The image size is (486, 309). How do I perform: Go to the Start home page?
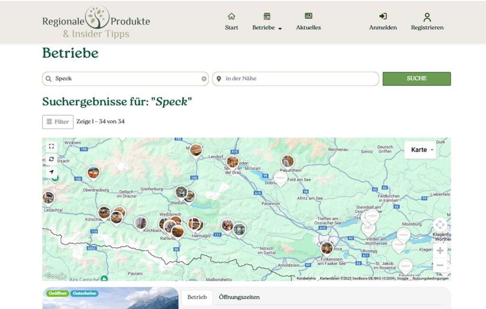pyautogui.click(x=232, y=21)
